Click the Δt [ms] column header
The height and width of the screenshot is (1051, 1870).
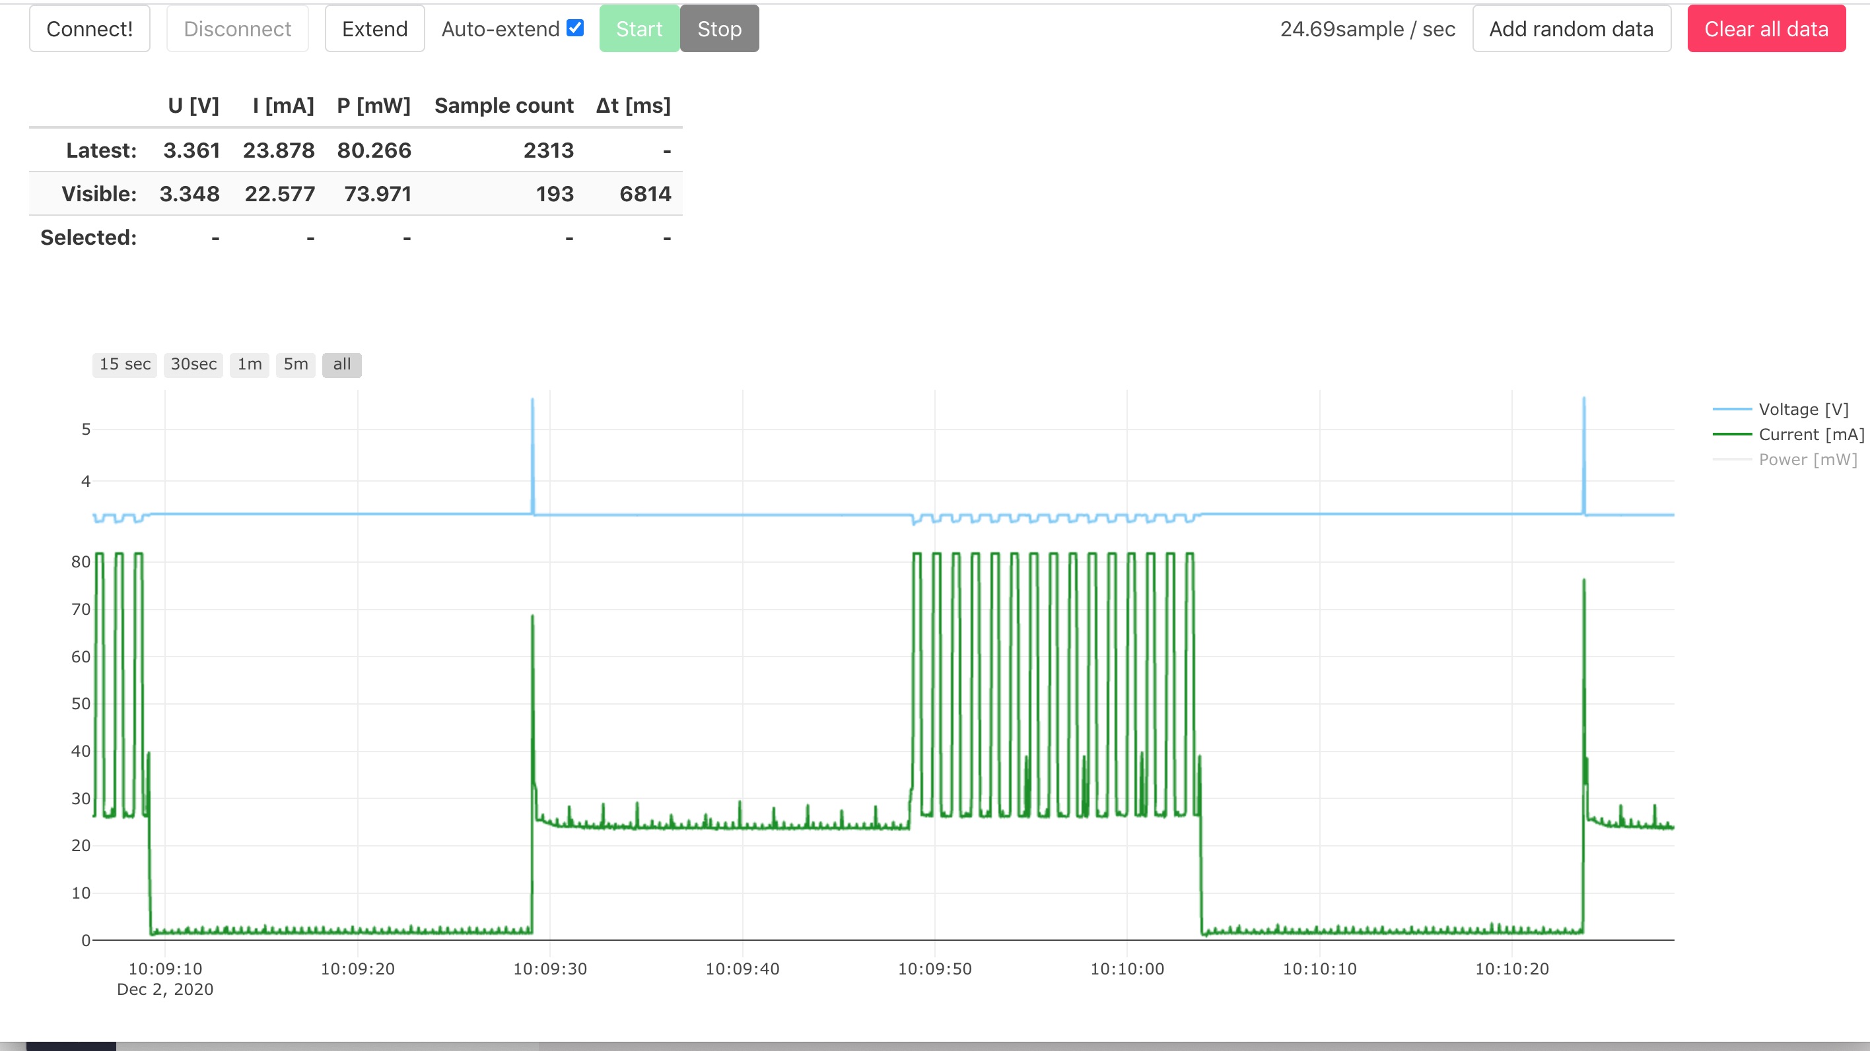tap(633, 106)
